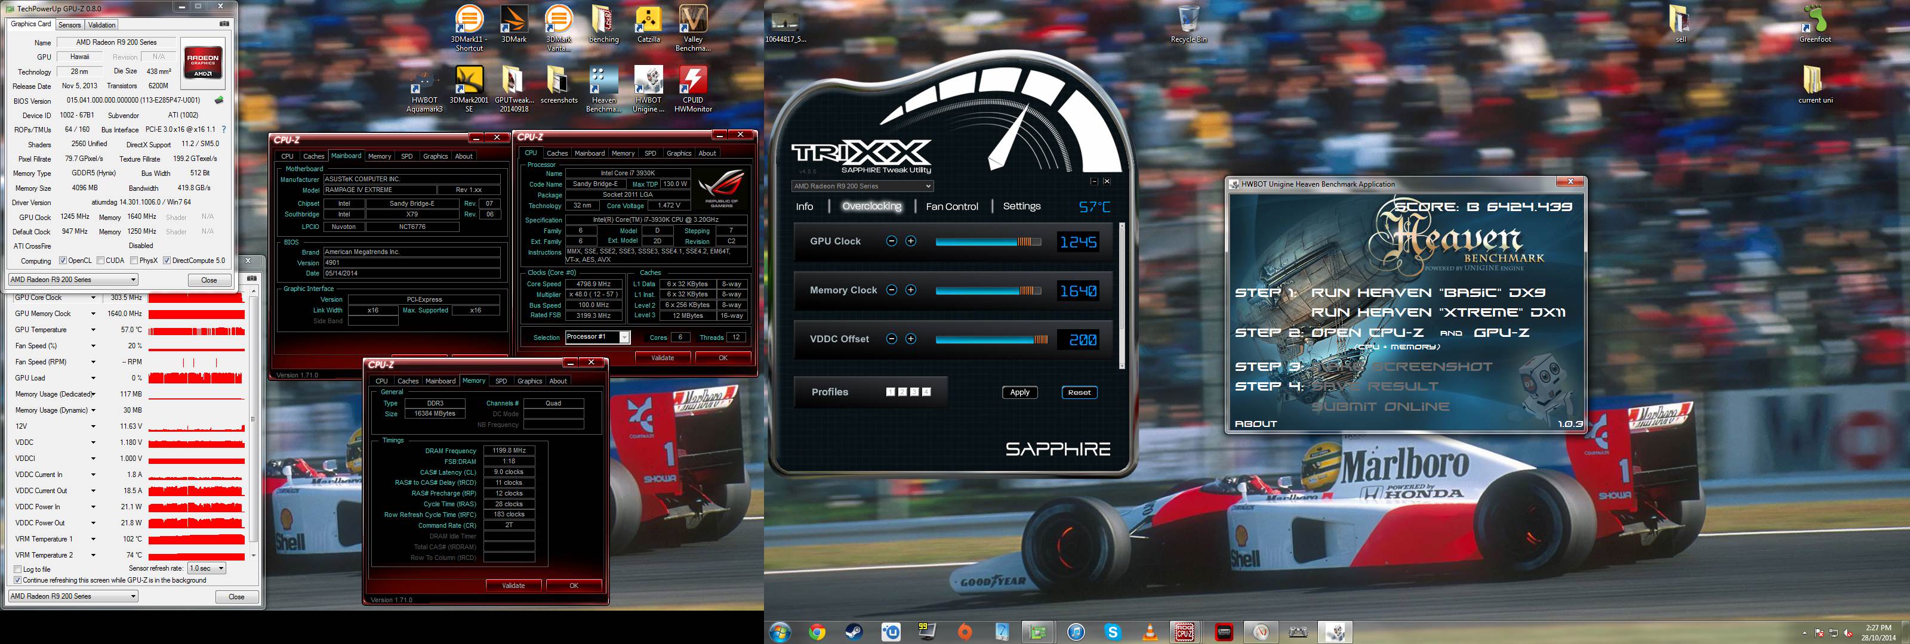Image resolution: width=1910 pixels, height=644 pixels.
Task: Open the Info tab in TRIXX
Action: tap(805, 207)
